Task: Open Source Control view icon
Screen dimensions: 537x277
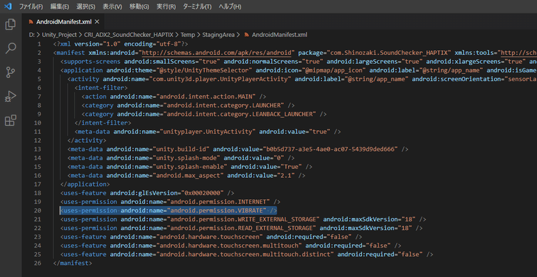Action: (11, 72)
